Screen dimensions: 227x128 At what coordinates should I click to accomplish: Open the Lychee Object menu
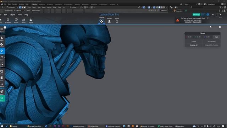[x=12, y=15]
